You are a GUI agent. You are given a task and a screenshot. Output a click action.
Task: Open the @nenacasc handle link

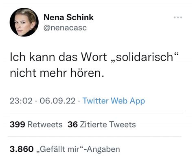(x=65, y=28)
